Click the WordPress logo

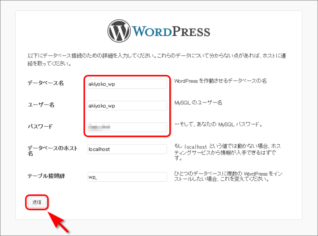click(x=159, y=31)
